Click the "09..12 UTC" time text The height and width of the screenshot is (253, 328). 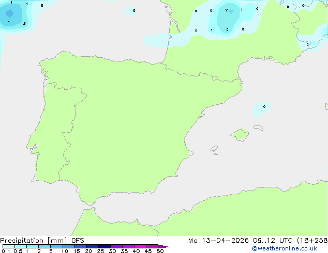[x=273, y=241]
